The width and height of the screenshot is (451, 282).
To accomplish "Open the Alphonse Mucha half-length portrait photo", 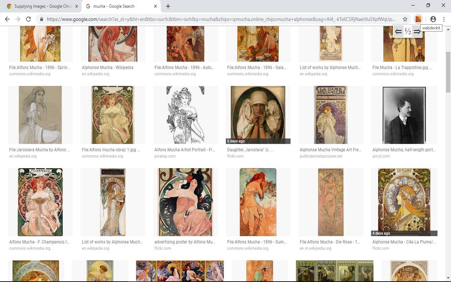I will [x=404, y=115].
